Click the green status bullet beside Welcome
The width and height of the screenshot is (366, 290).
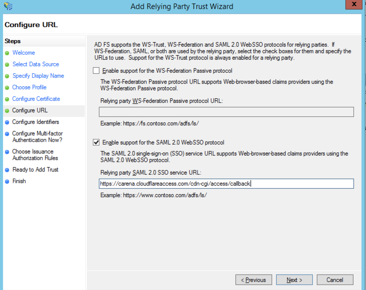(8, 53)
